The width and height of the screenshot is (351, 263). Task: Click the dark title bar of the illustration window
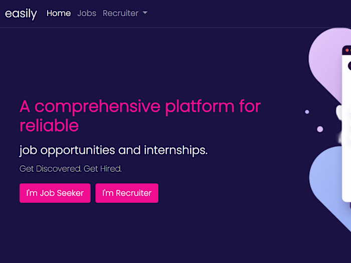pyautogui.click(x=349, y=51)
